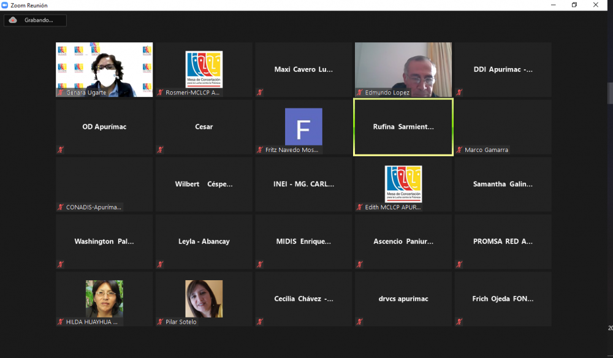Click the Samantha Galin participant tile
This screenshot has height=358, width=613.
(x=503, y=184)
